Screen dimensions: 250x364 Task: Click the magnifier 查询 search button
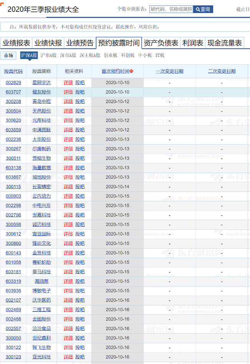[203, 9]
